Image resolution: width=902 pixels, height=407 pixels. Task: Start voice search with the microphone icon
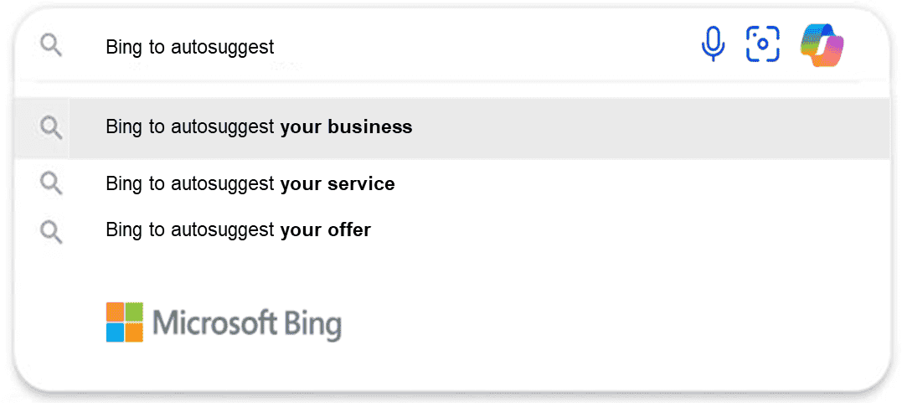pyautogui.click(x=713, y=44)
